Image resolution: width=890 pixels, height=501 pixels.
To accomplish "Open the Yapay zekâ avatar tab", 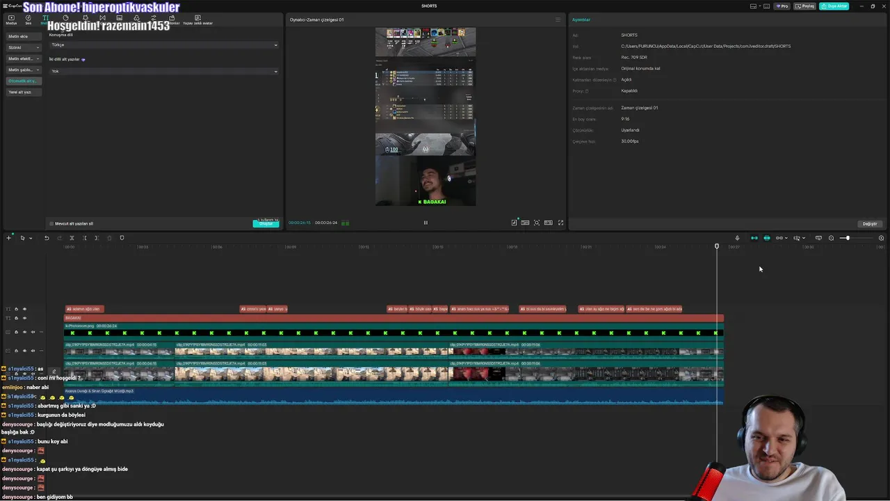I will 197,19.
